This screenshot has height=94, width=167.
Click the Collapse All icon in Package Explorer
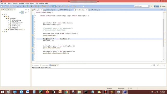(x=20, y=13)
